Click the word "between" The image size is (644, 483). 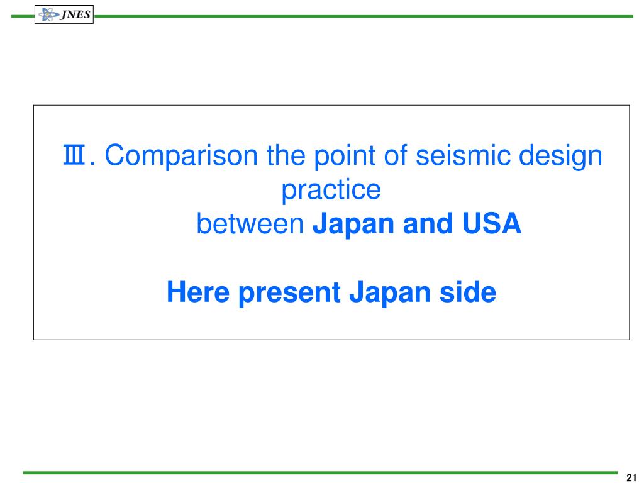tap(250, 224)
